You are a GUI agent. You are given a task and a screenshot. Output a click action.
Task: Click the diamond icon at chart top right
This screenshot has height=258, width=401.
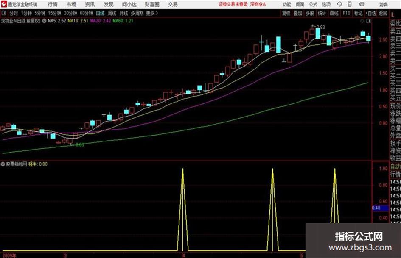[x=362, y=21]
